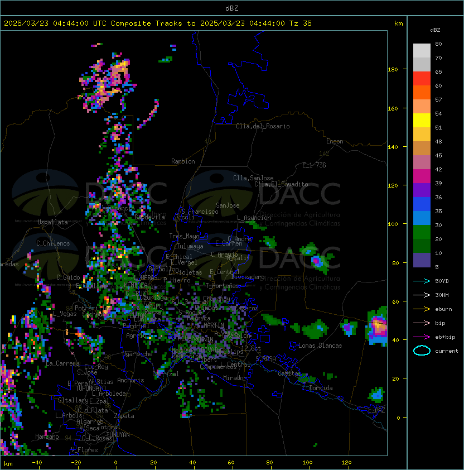This screenshot has width=464, height=470.
Task: Select the red 60–65 dBZ swatch
Action: (422, 79)
